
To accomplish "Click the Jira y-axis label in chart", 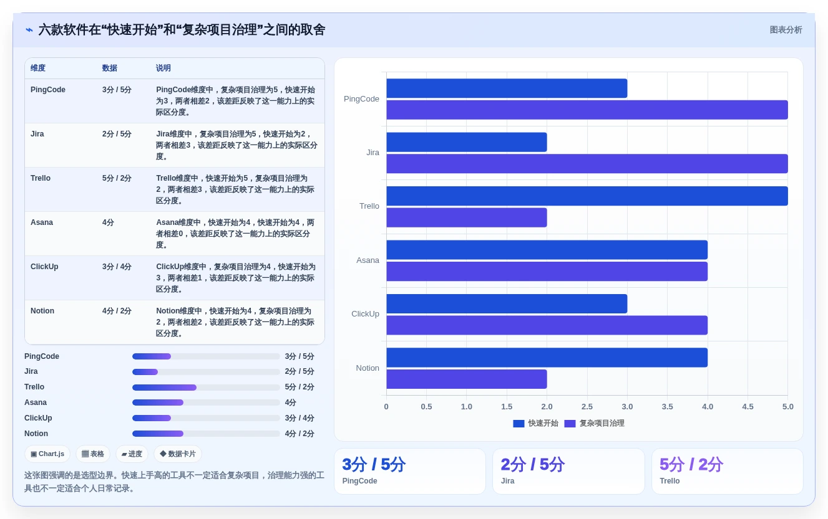I will point(373,153).
